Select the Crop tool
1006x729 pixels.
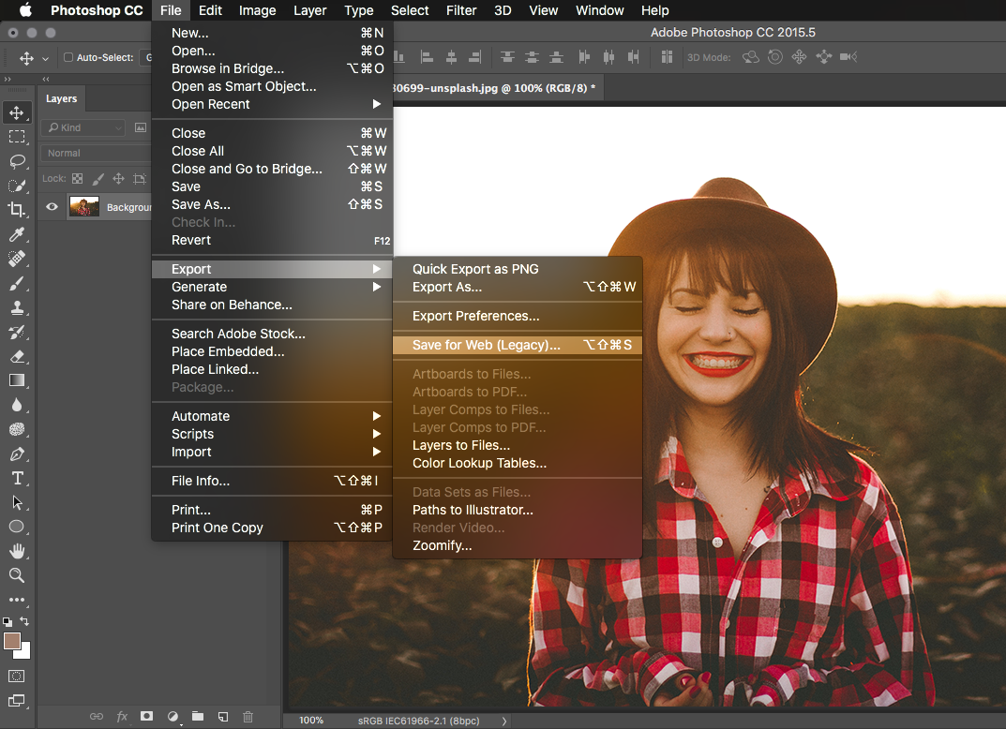pos(17,210)
